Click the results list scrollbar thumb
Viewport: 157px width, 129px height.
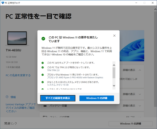(x=114, y=73)
